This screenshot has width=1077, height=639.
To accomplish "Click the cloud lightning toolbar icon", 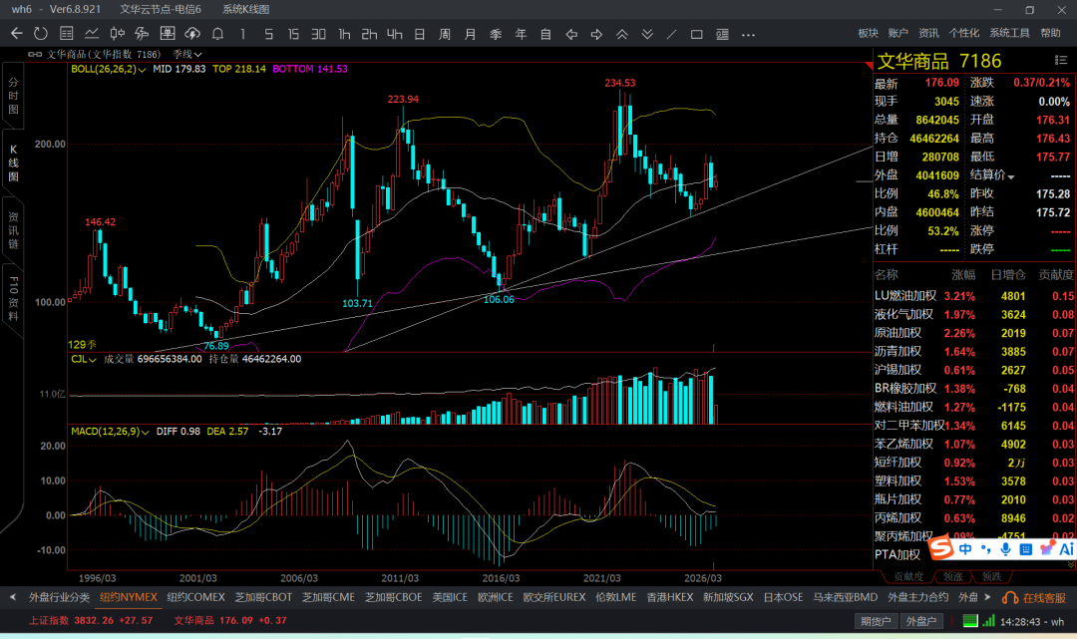I will point(192,34).
